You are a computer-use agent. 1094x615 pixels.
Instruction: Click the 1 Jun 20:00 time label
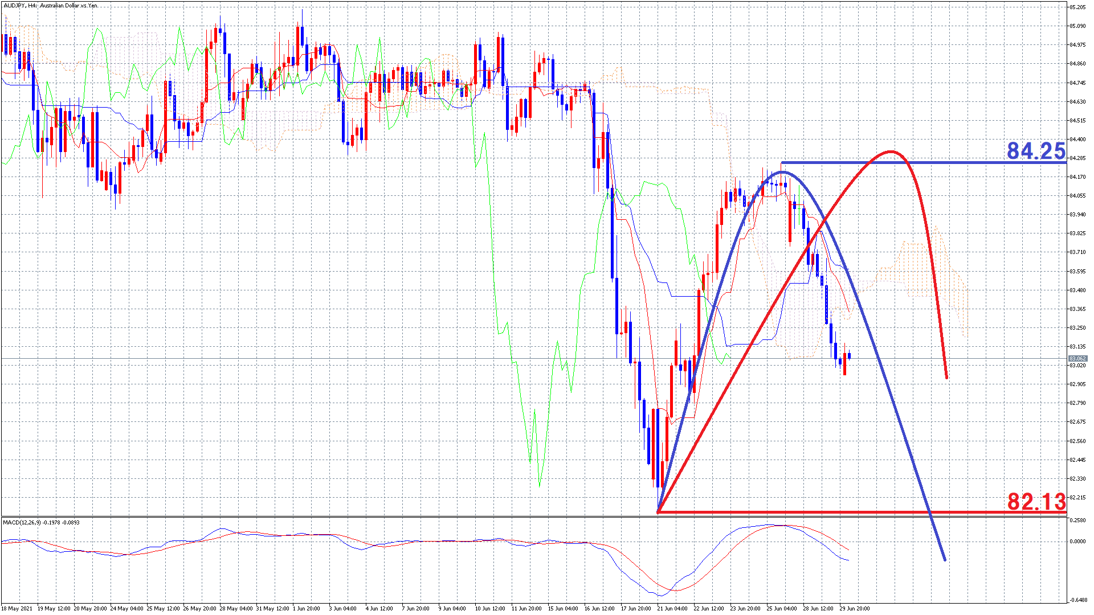307,608
